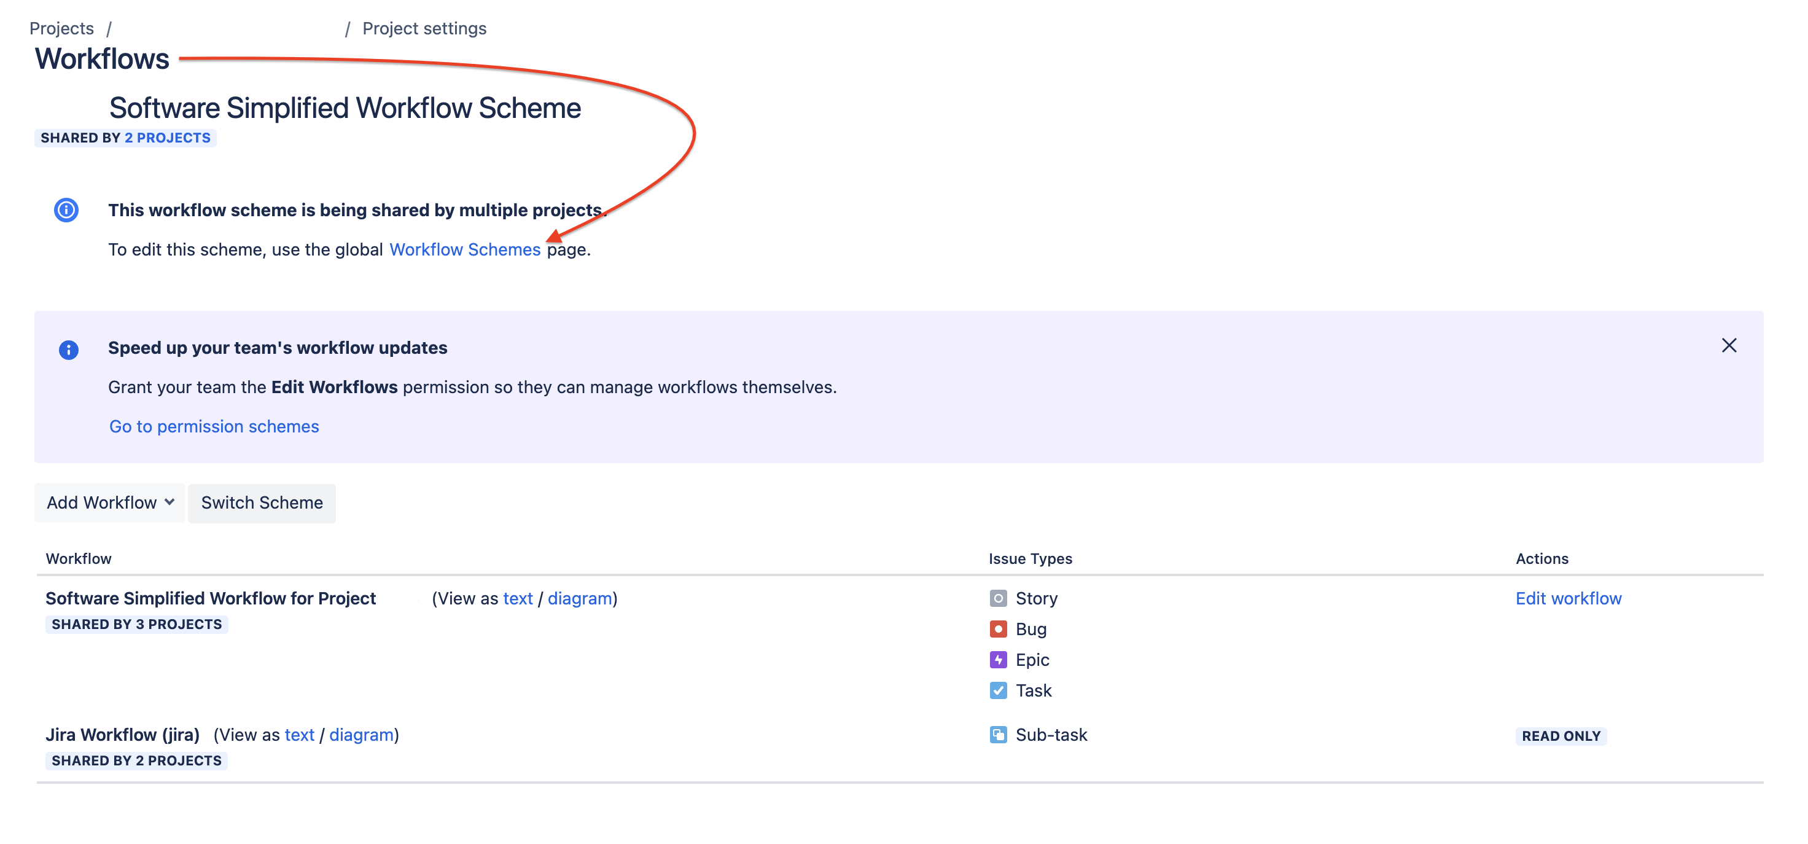
Task: Open the global Workflow Schemes link
Action: click(x=465, y=249)
